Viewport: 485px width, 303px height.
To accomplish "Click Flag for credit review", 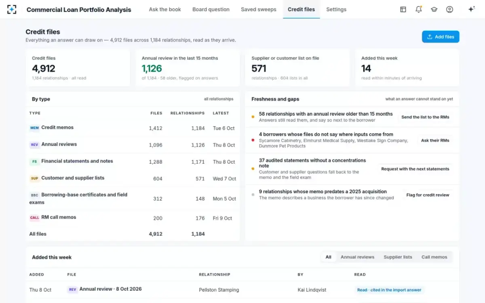I will 428,195.
